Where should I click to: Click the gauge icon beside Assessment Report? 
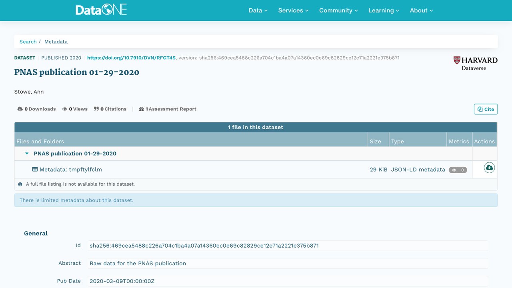tap(141, 109)
